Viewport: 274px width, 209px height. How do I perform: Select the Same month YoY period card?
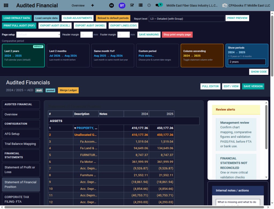(x=113, y=56)
